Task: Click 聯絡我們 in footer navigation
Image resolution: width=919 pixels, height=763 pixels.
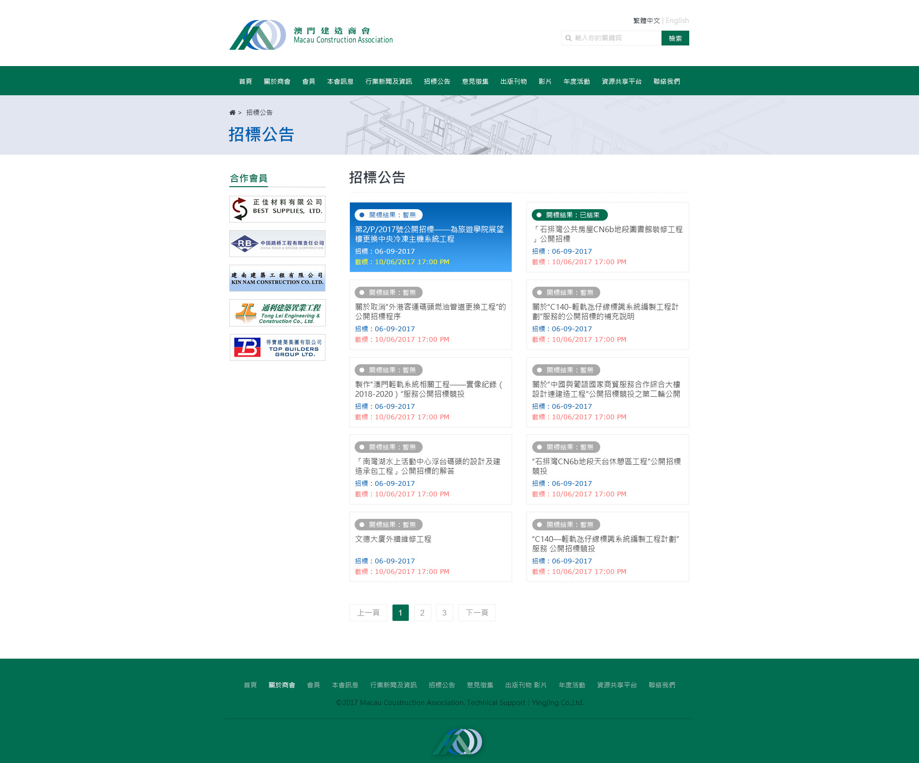Action: [661, 685]
